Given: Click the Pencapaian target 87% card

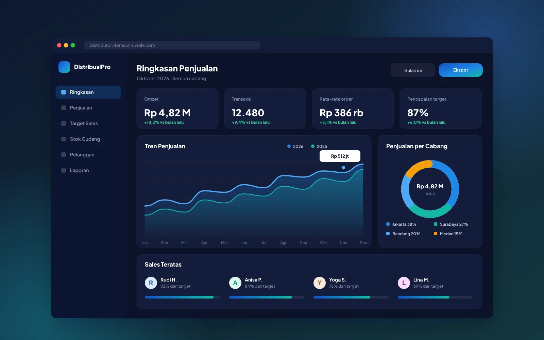Looking at the screenshot, I should 441,108.
